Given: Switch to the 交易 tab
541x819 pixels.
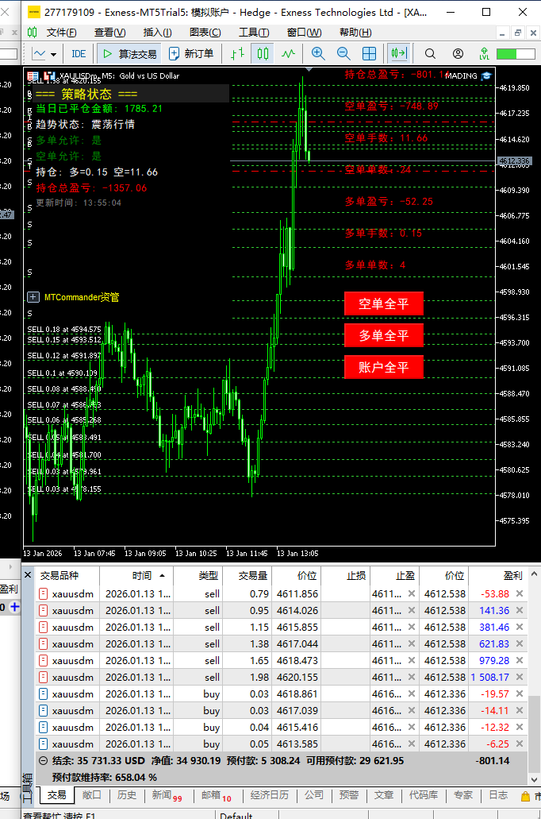Looking at the screenshot, I should [57, 795].
